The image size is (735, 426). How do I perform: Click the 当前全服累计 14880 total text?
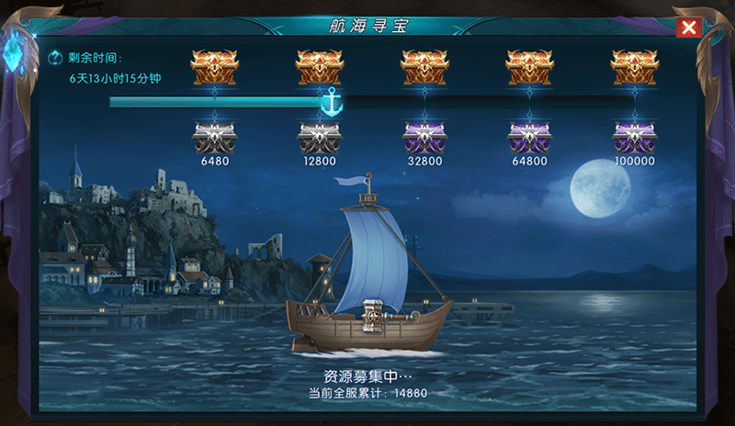368,393
